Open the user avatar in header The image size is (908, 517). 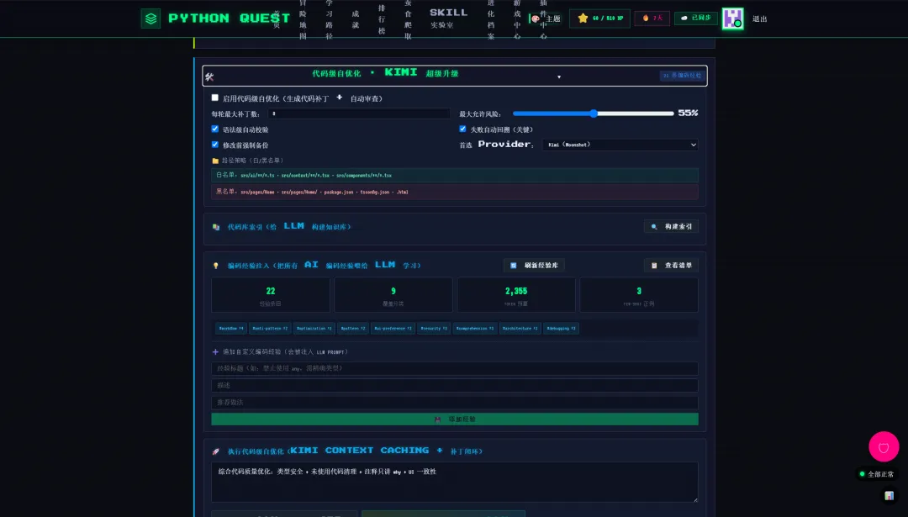732,18
